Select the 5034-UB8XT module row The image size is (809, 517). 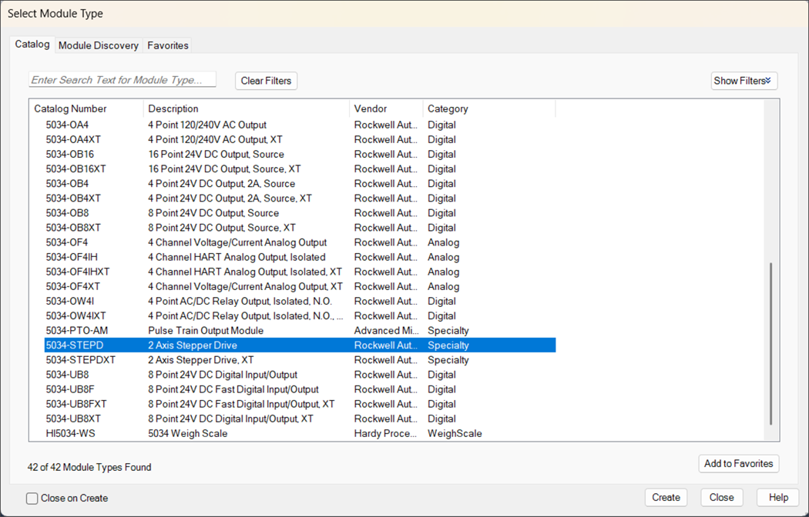[x=300, y=418]
